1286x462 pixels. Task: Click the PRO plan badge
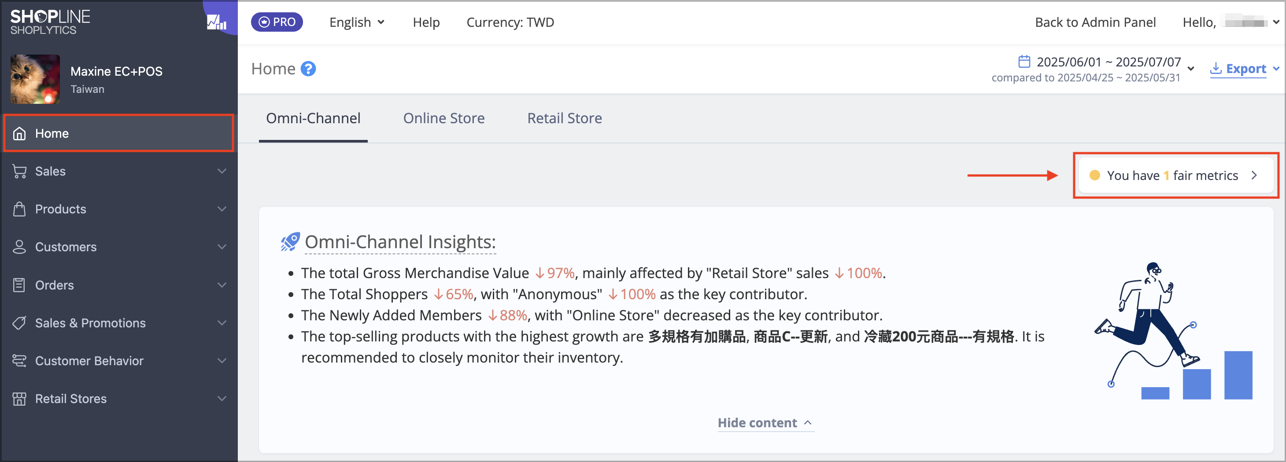point(277,22)
